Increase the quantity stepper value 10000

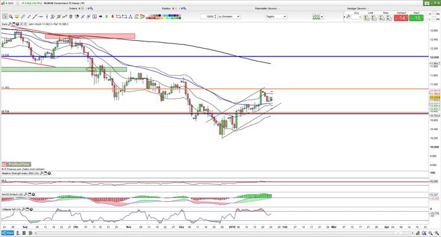(x=215, y=16)
